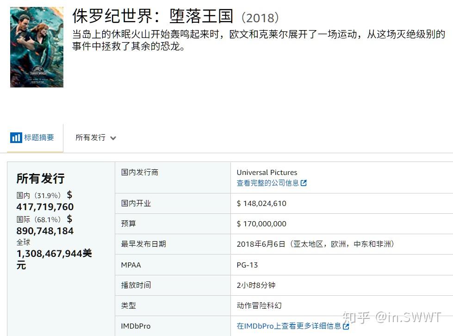Open the 查看完整的公司信息 link

267,183
